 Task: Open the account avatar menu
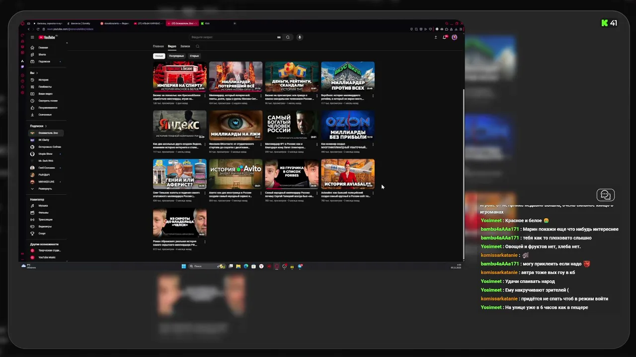454,37
